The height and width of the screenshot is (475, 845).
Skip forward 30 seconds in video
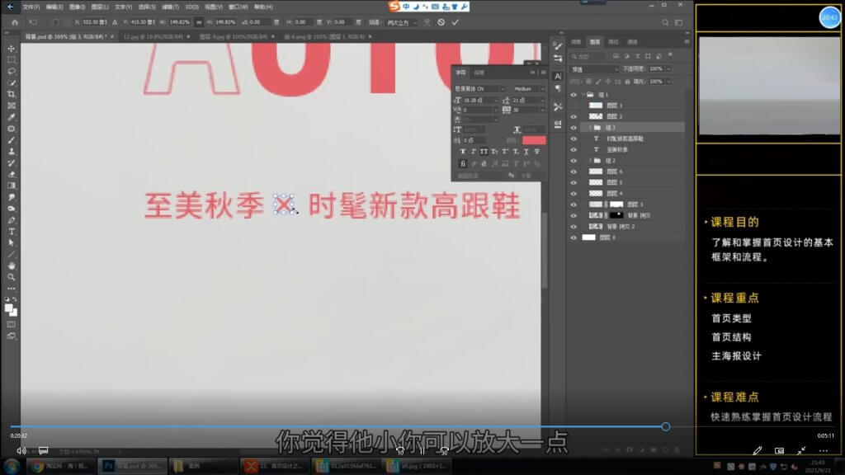444,451
